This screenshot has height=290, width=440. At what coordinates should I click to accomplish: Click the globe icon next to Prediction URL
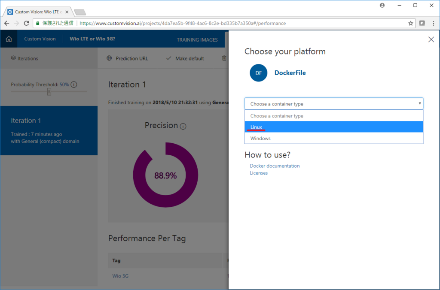click(x=109, y=58)
